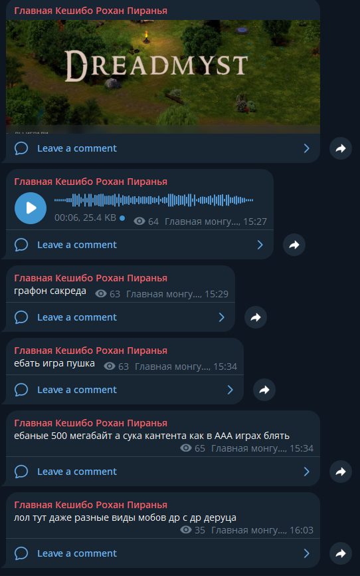Viewport: 360px width, 576px height.
Task: Click comment bubble icon under voice message
Action: coord(21,245)
